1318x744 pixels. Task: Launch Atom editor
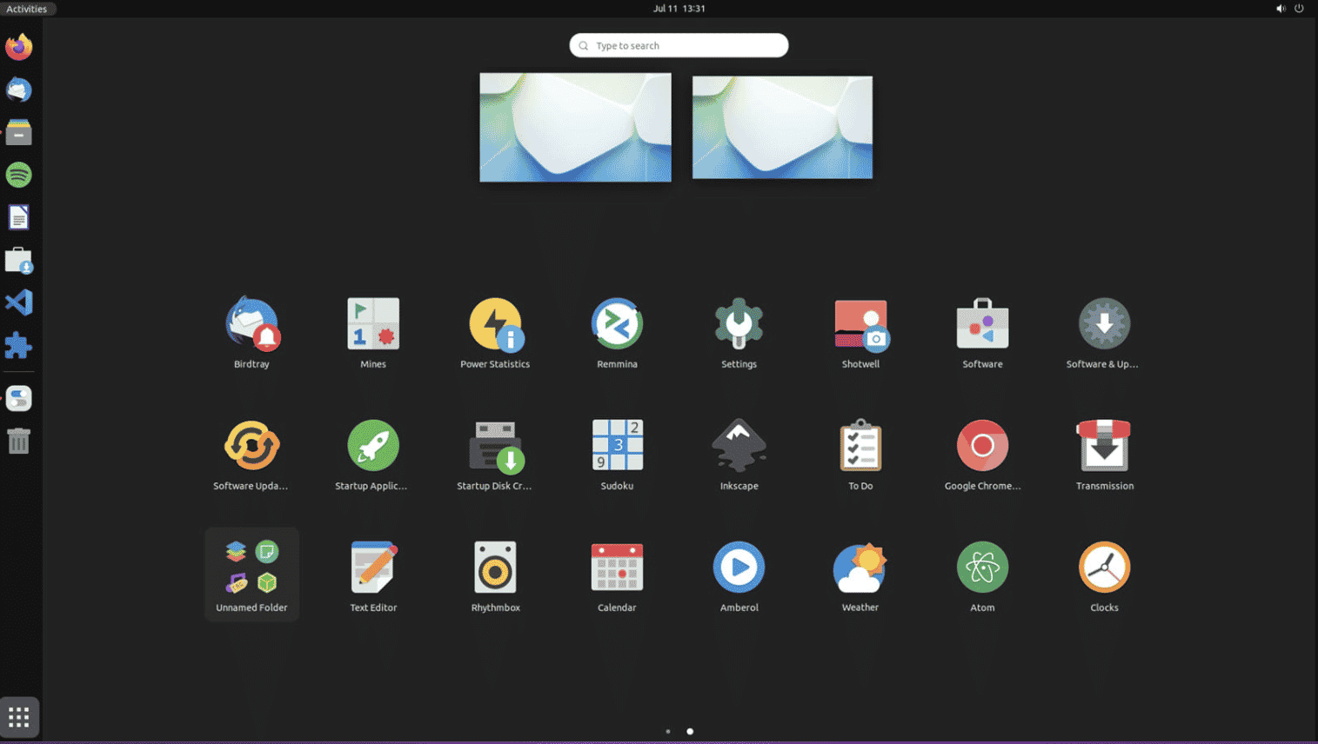[982, 577]
